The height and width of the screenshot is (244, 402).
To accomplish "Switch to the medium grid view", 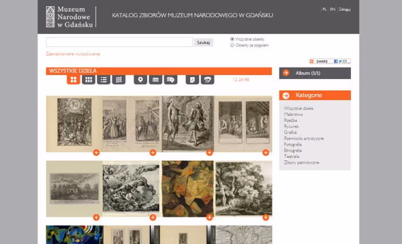I will 88,80.
